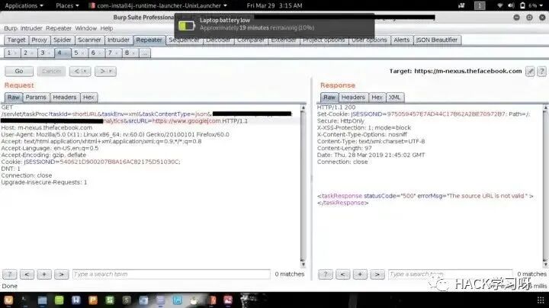
Task: Open request search options question-mark button
Action: tap(10, 274)
